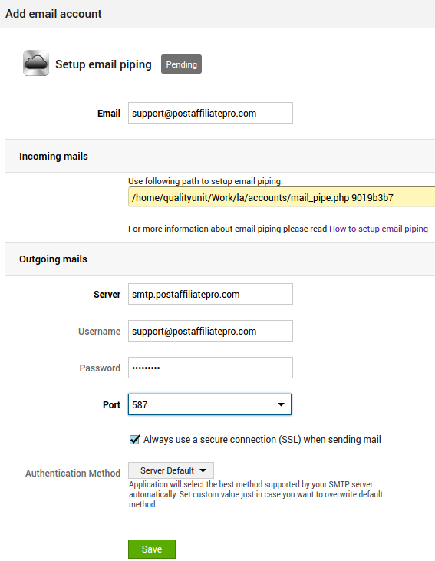Click the Username field label
This screenshot has height=561, width=435.
pos(100,332)
